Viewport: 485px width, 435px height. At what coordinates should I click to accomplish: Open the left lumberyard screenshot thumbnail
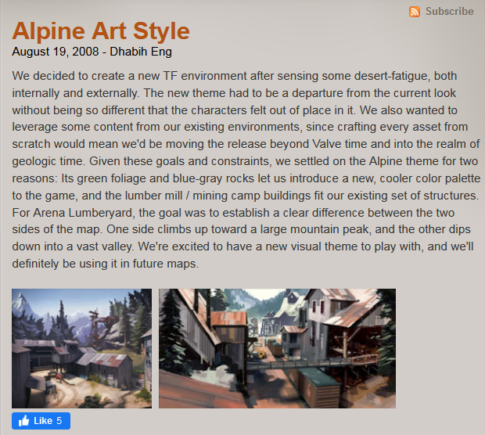click(x=81, y=348)
